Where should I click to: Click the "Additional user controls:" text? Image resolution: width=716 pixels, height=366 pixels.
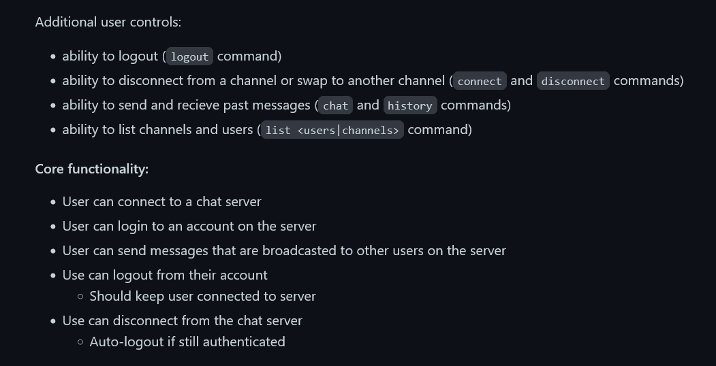tap(108, 22)
